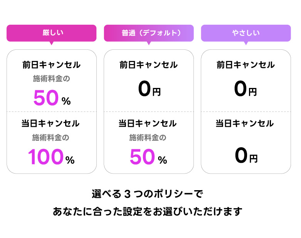Click 当日キャンセル heading in the default card
The height and width of the screenshot is (238, 301).
point(148,123)
